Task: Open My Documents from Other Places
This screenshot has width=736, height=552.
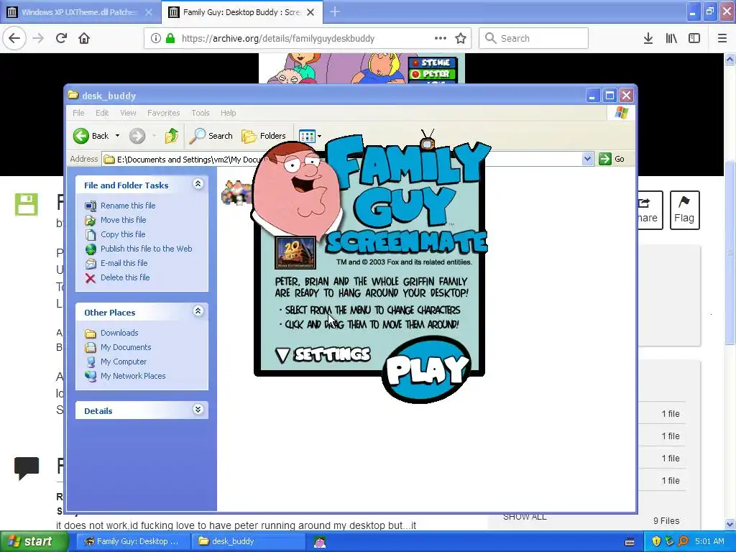Action: point(126,347)
